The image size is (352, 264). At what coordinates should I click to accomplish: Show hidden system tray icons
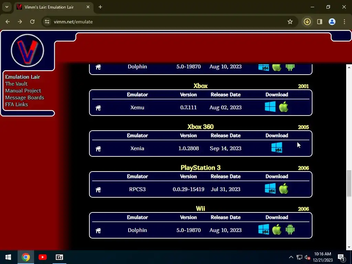click(x=291, y=257)
